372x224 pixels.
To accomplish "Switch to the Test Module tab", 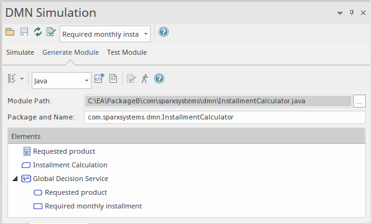I will [x=127, y=52].
